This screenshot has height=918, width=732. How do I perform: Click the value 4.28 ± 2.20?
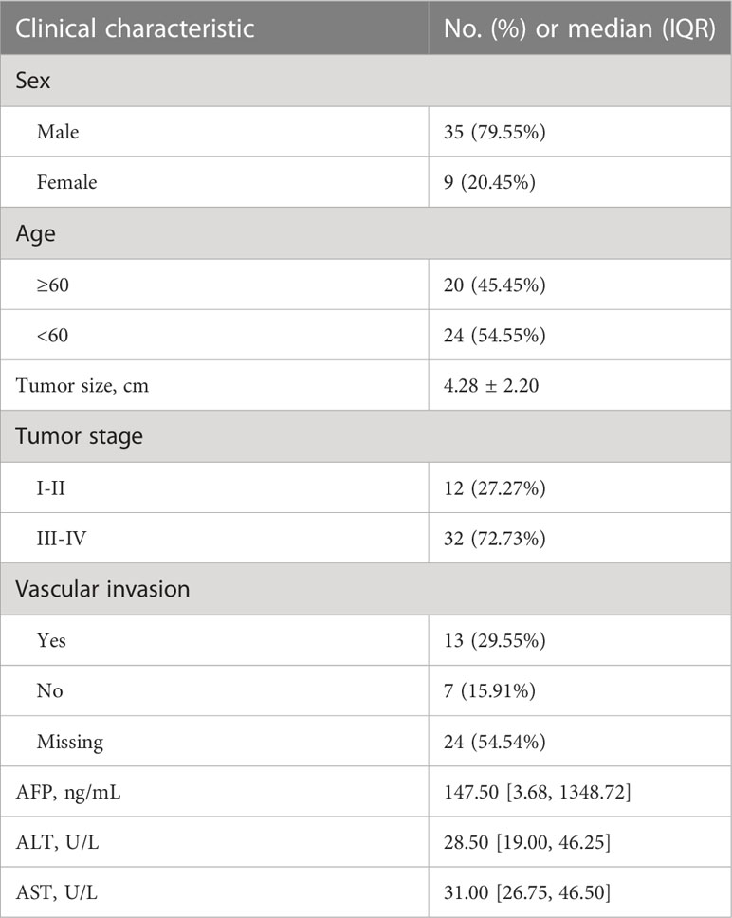click(x=491, y=386)
